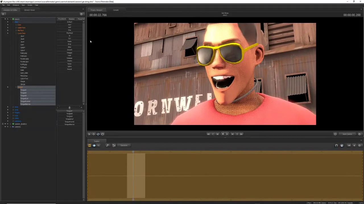
Task: Click the Smooth procedural preset button
Action: click(x=69, y=50)
